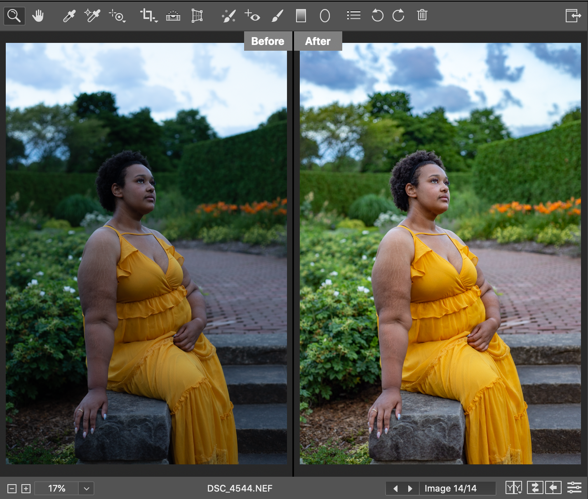The image size is (588, 499).
Task: Select the Transform tool
Action: [197, 16]
